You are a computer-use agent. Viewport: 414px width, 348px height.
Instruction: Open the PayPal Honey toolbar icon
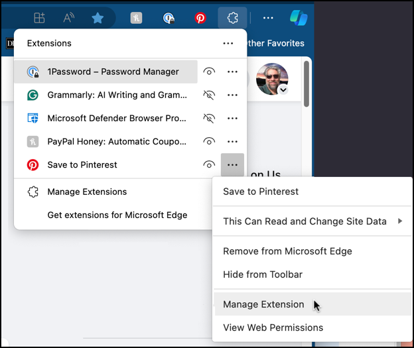136,18
